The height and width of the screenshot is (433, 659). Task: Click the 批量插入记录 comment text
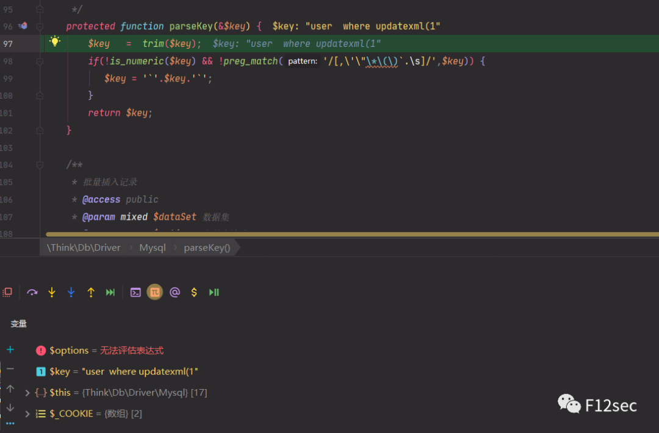tap(110, 182)
